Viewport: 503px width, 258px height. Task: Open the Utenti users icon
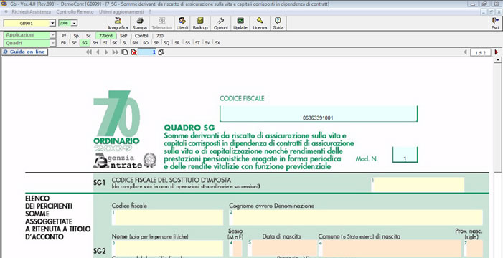point(182,24)
